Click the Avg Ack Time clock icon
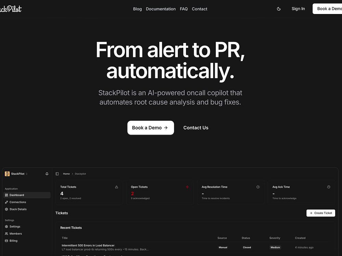 coord(329,187)
